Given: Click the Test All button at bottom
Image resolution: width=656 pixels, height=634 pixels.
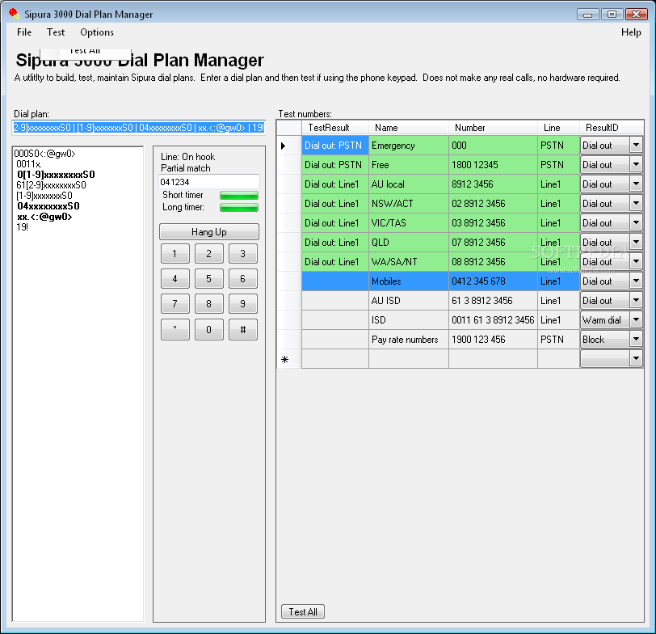Looking at the screenshot, I should (x=302, y=612).
